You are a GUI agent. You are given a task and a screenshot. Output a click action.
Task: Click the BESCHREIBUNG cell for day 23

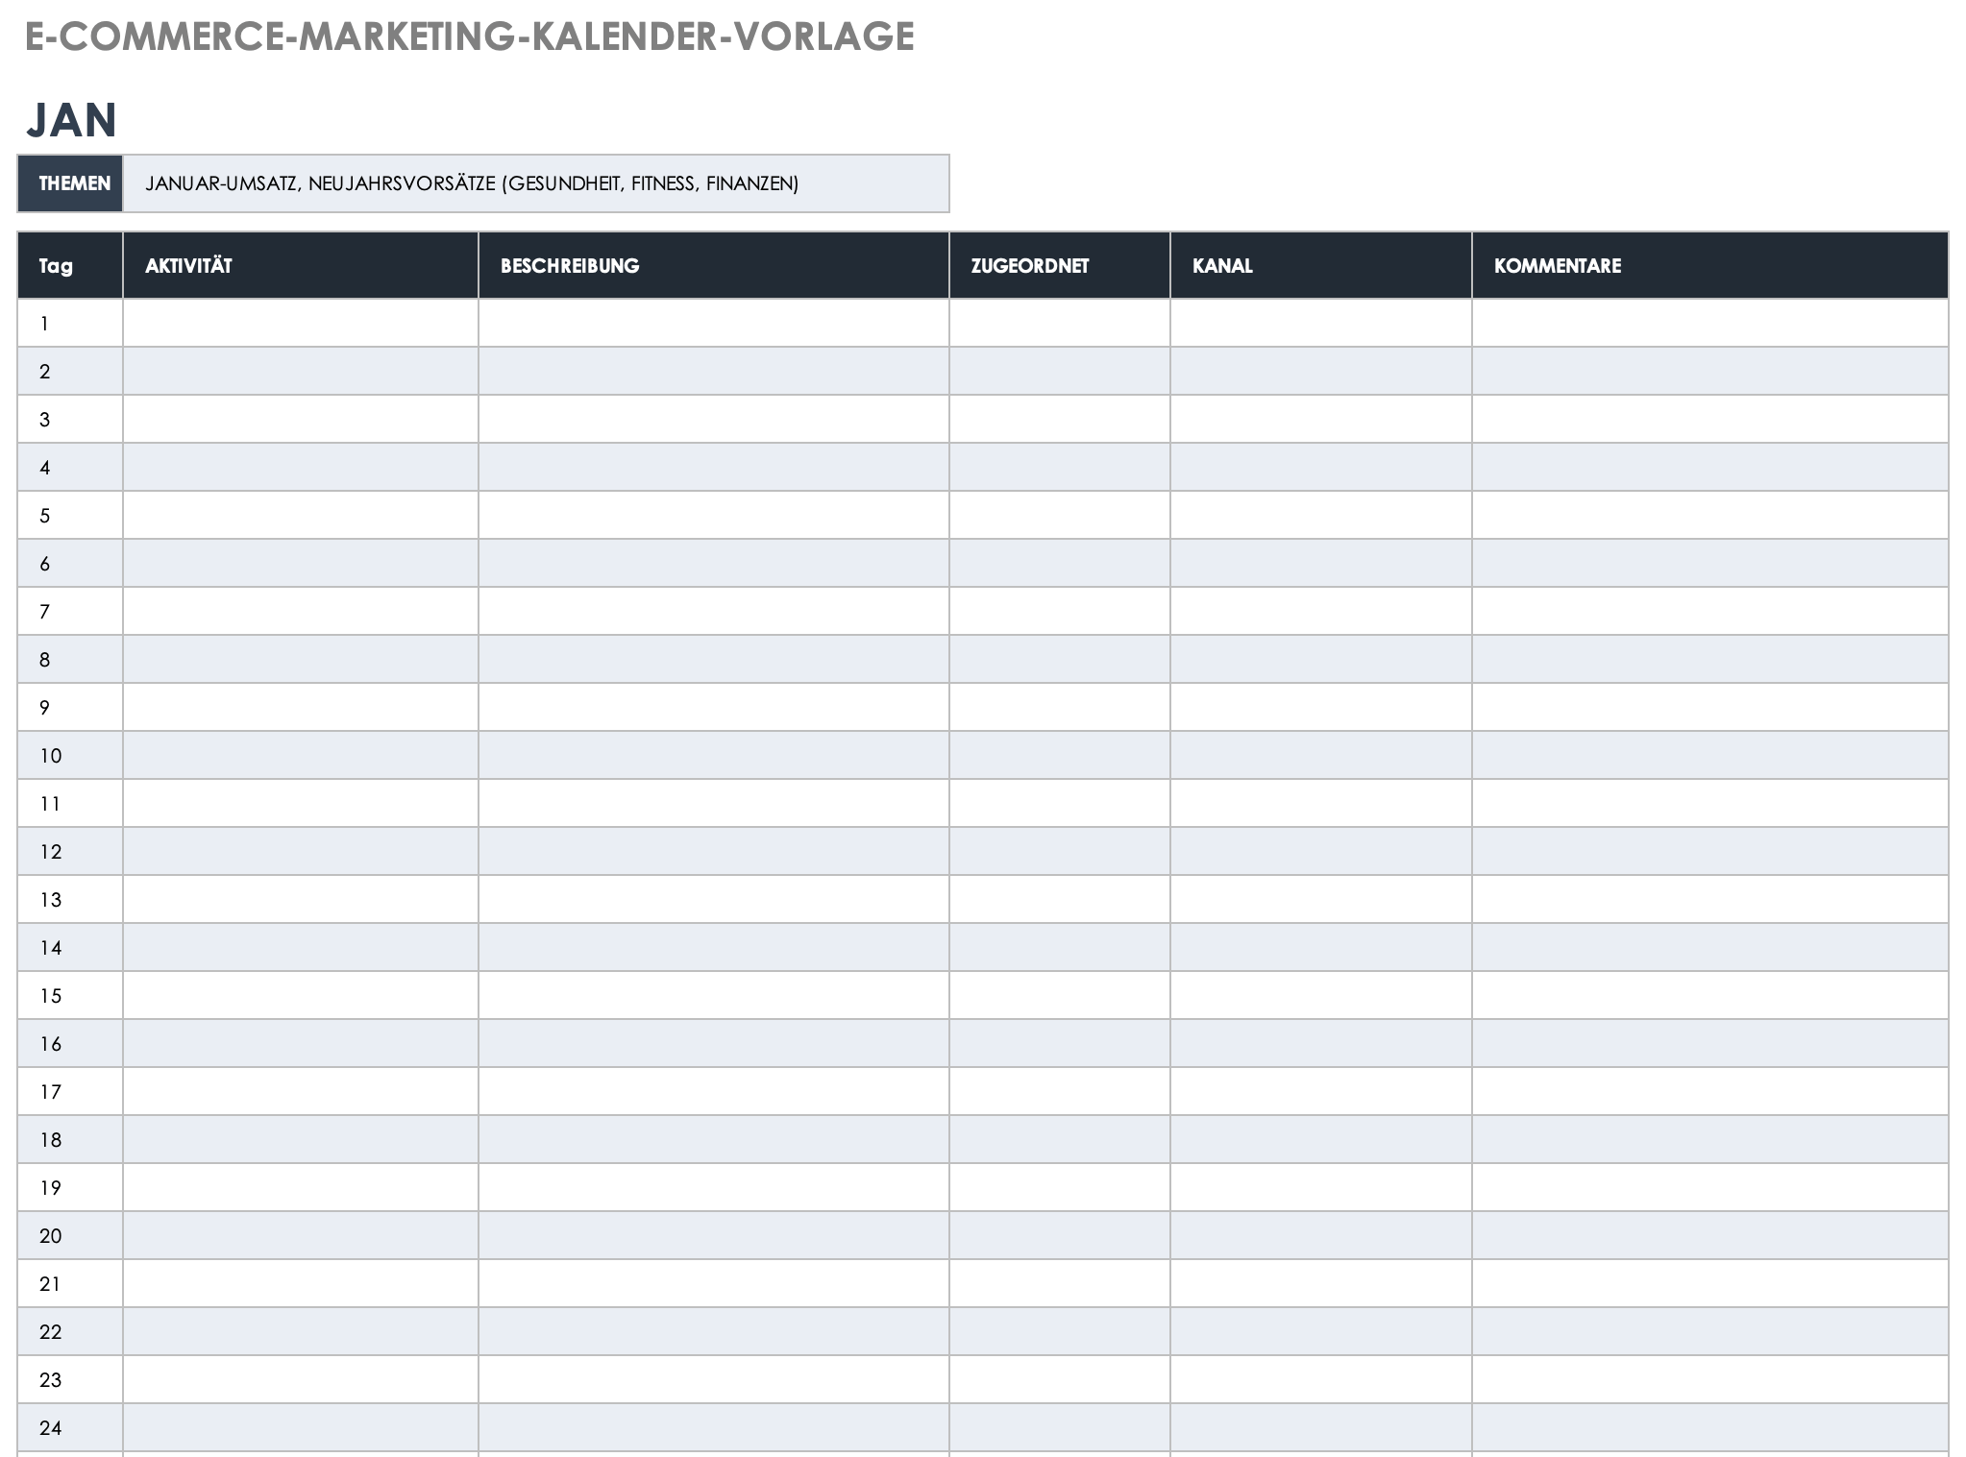(x=714, y=1380)
